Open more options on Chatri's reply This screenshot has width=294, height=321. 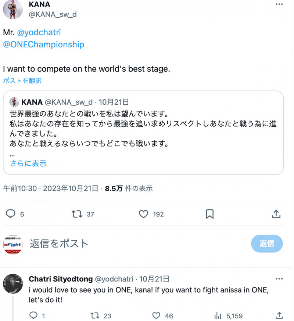279,279
